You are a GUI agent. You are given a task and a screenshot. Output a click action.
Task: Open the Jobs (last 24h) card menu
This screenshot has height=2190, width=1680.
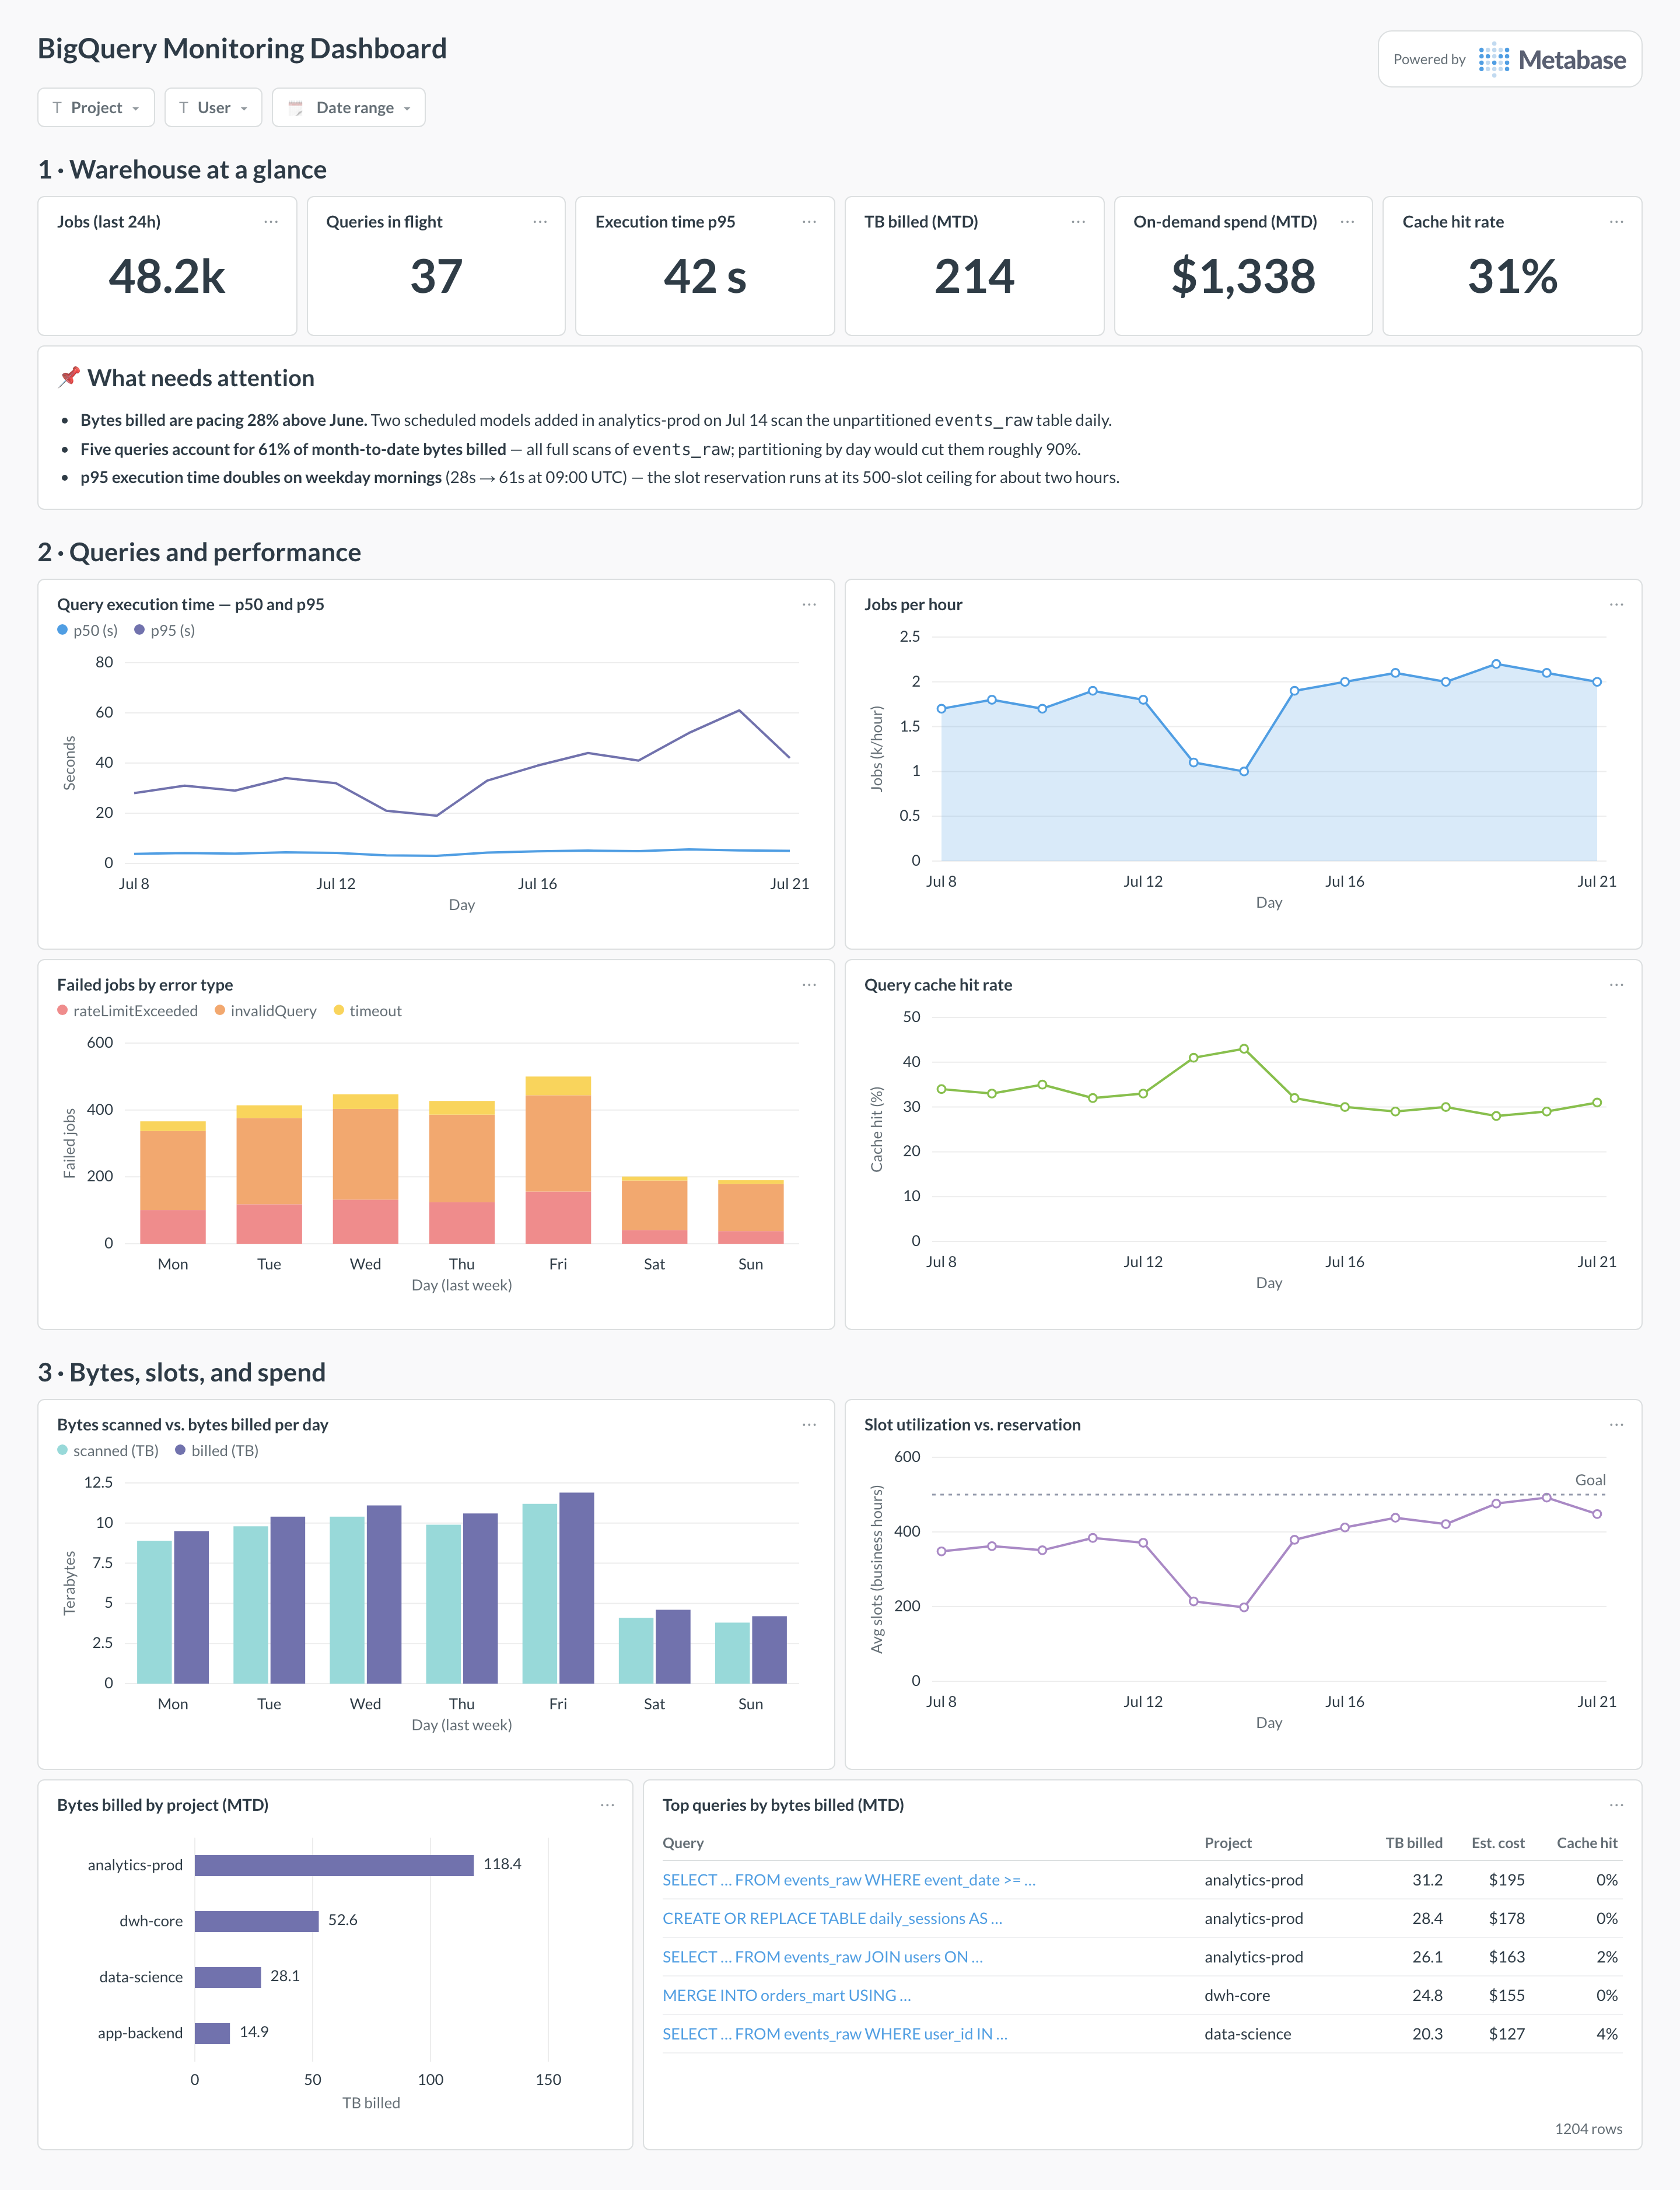271,222
